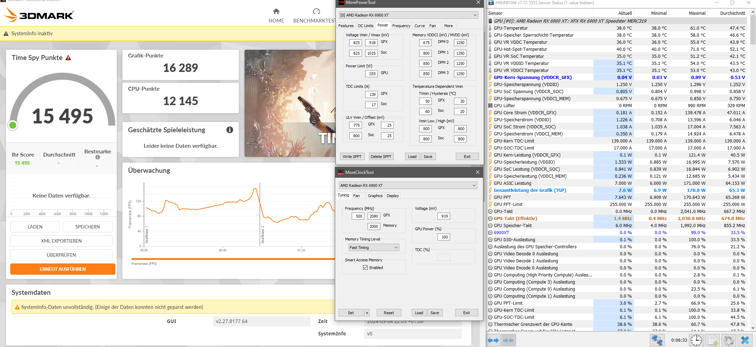Open the MorePowerTool GPU selection dropdown
Image resolution: width=756 pixels, height=347 pixels.
coord(409,15)
